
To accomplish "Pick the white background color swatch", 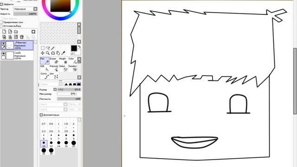I will point(78,52).
